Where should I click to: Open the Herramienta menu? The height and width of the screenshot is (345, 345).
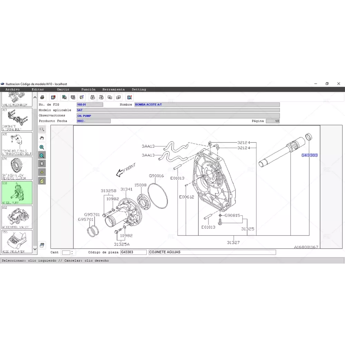point(114,89)
